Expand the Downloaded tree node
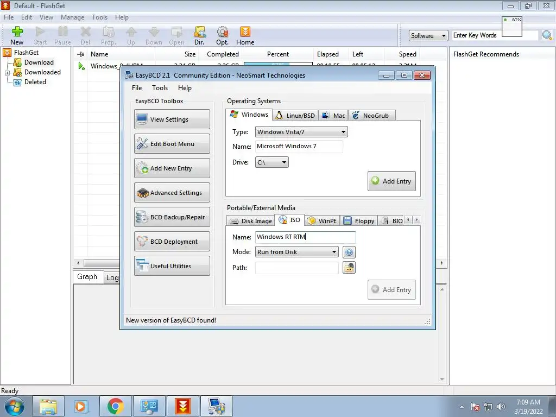Viewport: 556px width, 417px height. (x=7, y=73)
